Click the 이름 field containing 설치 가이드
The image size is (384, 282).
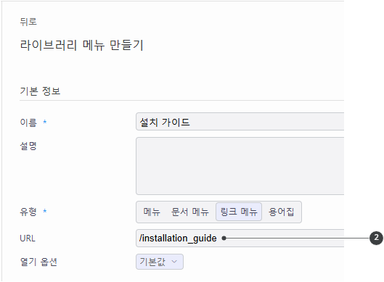(240, 122)
